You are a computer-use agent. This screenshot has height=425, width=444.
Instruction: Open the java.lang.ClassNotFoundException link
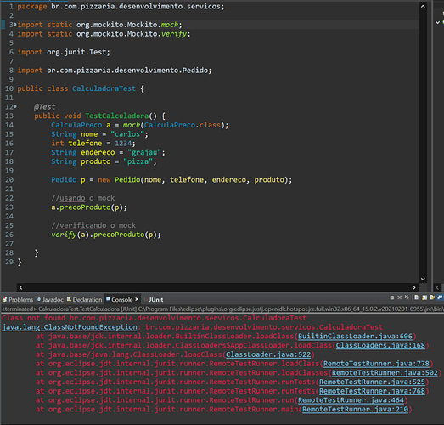[70, 327]
